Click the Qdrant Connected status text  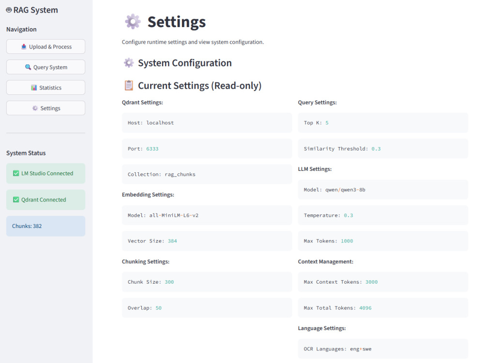44,200
